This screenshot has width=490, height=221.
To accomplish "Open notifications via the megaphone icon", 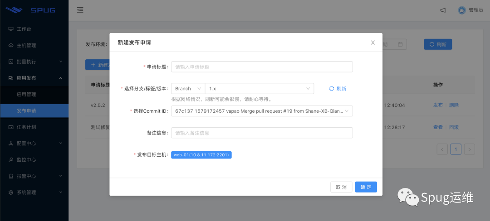I will pyautogui.click(x=443, y=10).
